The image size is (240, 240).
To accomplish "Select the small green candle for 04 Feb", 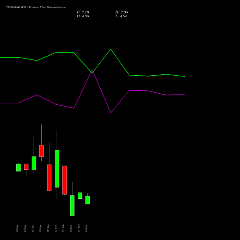I will (x=80, y=195).
